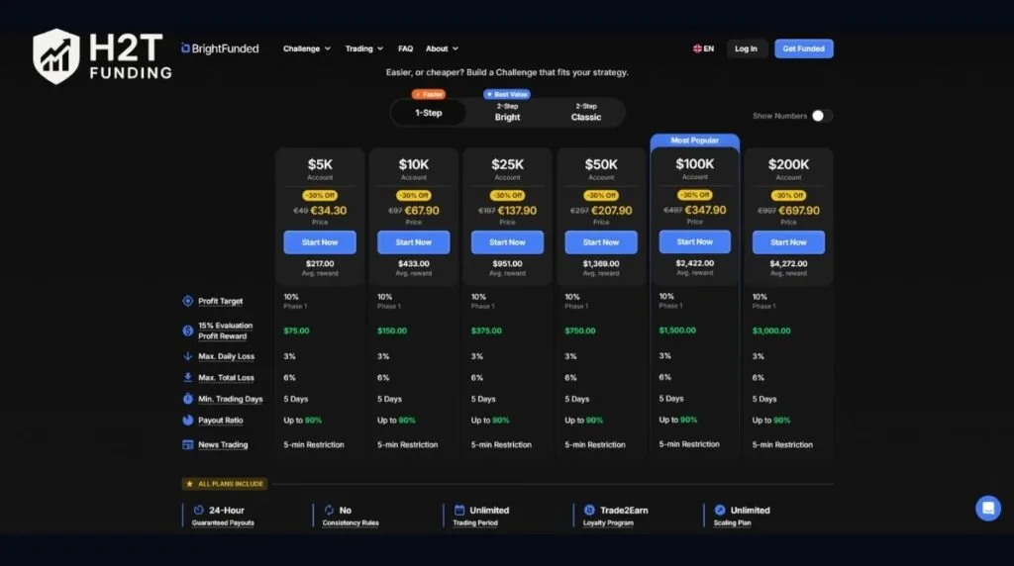Start Now on the $50K account
1014x566 pixels.
[x=601, y=242]
